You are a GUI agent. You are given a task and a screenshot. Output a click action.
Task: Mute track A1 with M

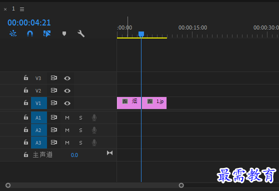point(67,117)
